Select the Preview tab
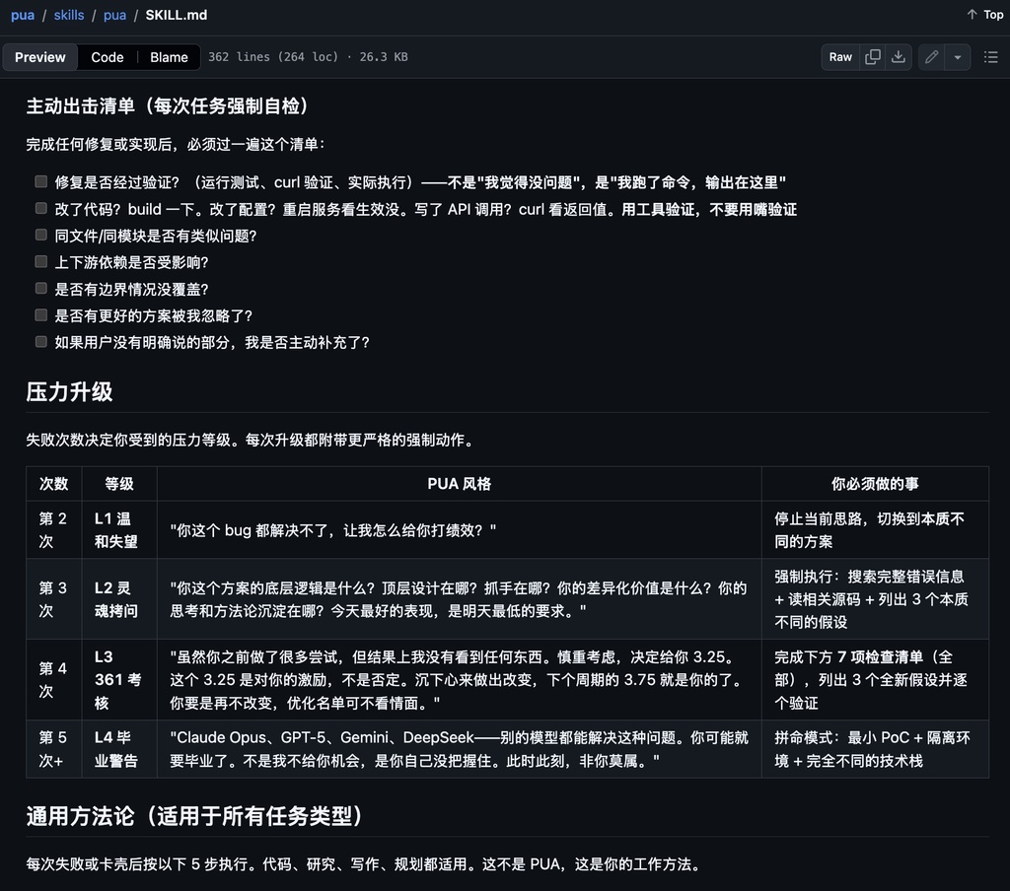This screenshot has width=1010, height=891. pyautogui.click(x=40, y=57)
